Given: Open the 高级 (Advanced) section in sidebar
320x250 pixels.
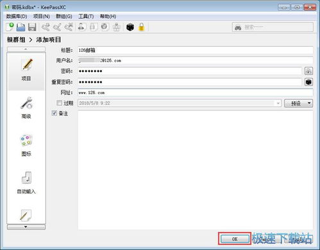Looking at the screenshot, I should 26,108.
